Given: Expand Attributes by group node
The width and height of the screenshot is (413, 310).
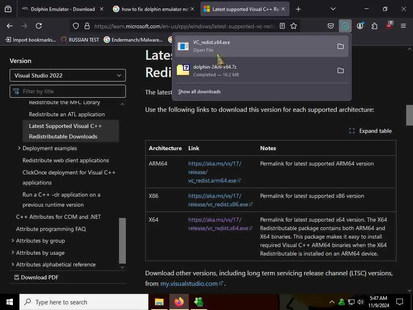Looking at the screenshot, I should pos(13,241).
